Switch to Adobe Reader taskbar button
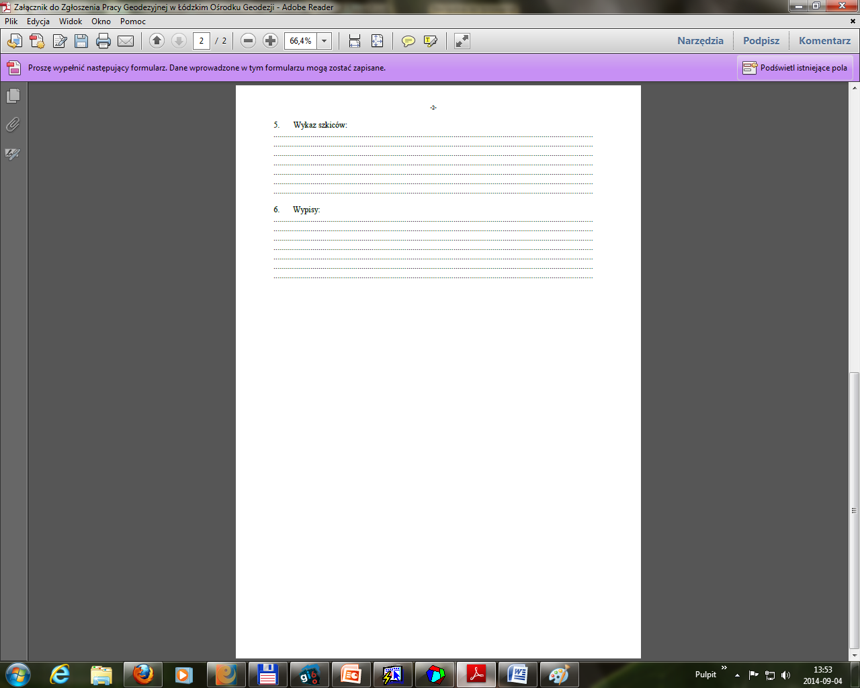This screenshot has width=860, height=688. point(476,674)
